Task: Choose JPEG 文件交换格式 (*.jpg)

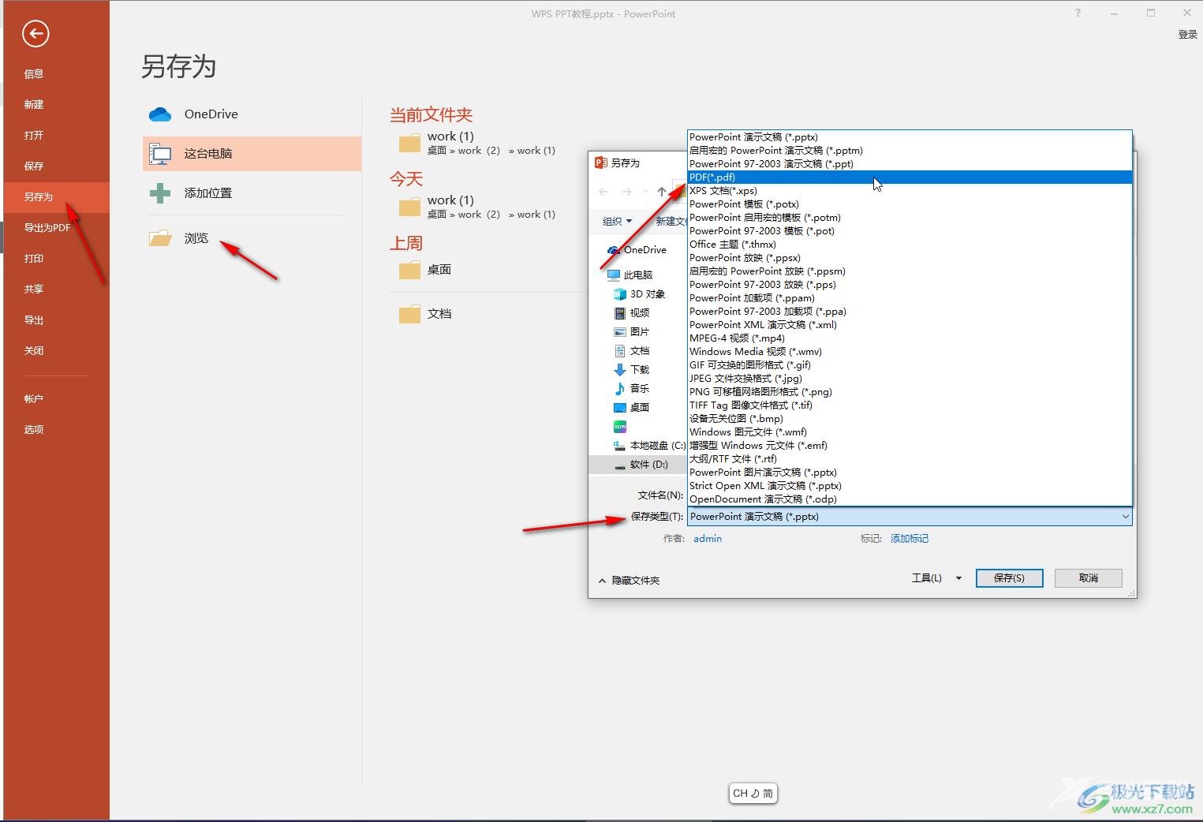Action: (x=910, y=379)
